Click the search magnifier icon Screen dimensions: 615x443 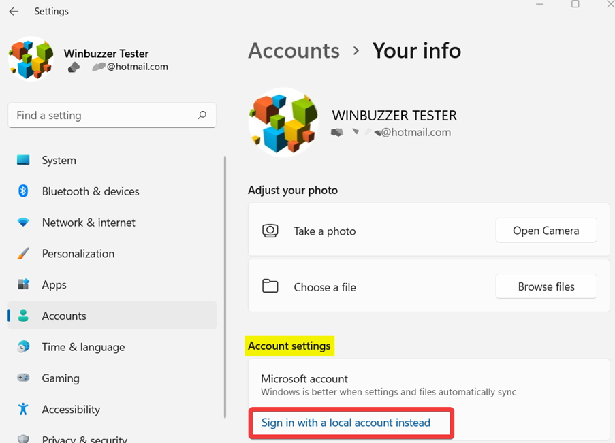[202, 115]
